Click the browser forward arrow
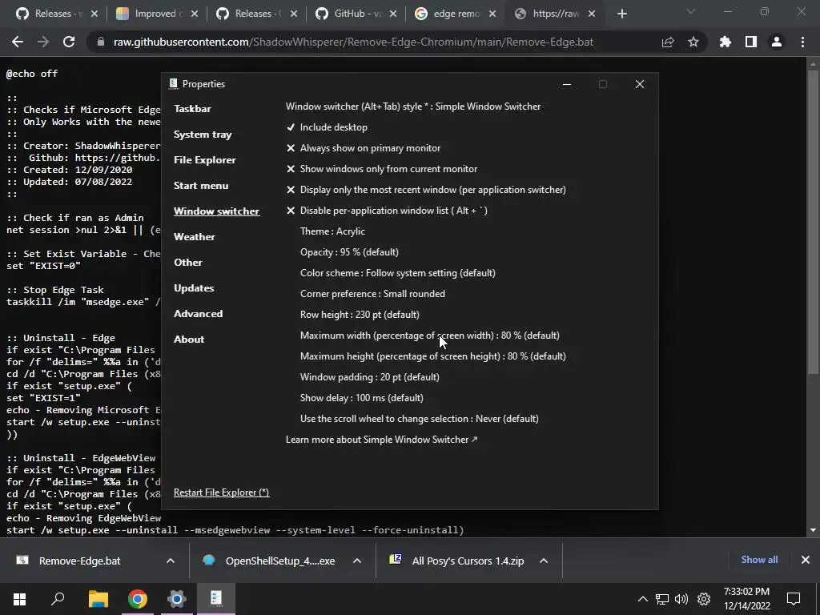This screenshot has height=615, width=820. pos(43,42)
